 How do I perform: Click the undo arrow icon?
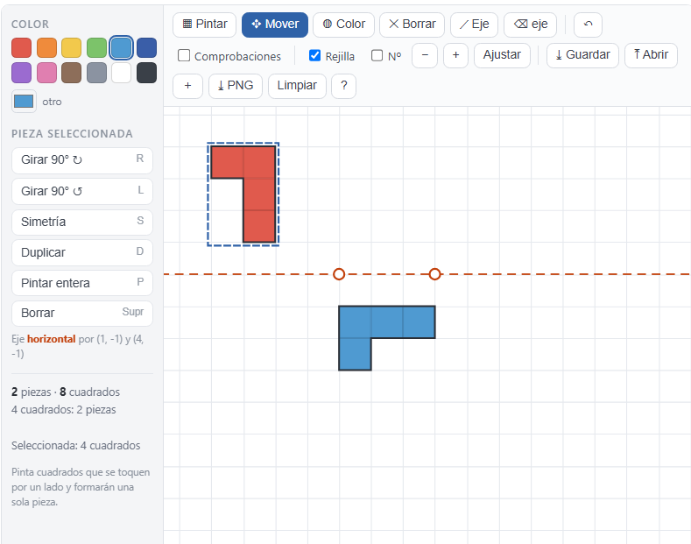pyautogui.click(x=588, y=25)
